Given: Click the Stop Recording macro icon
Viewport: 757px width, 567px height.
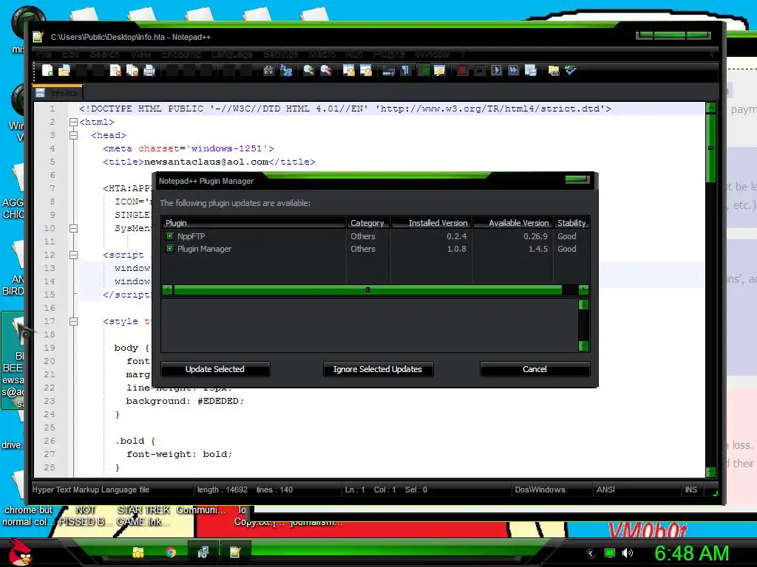Looking at the screenshot, I should click(479, 70).
